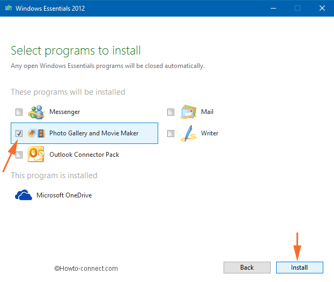This screenshot has width=334, height=282.
Task: Uncheck Photo Gallery and Movie Maker checkbox
Action: pos(19,133)
